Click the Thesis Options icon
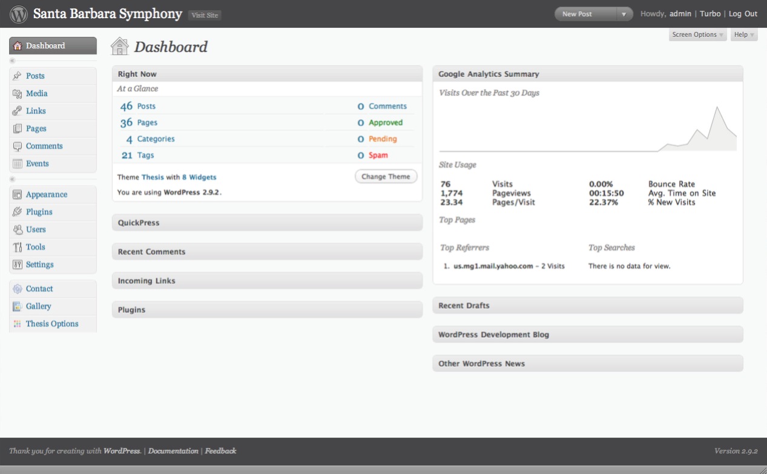Viewport: 767px width, 474px height. [18, 324]
